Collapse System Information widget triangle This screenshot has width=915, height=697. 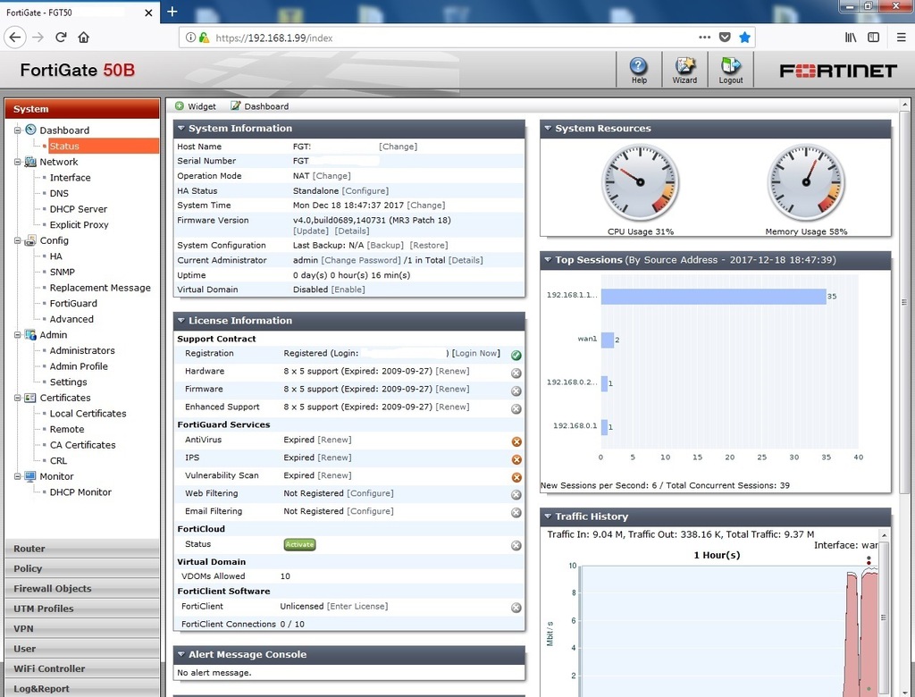click(180, 128)
